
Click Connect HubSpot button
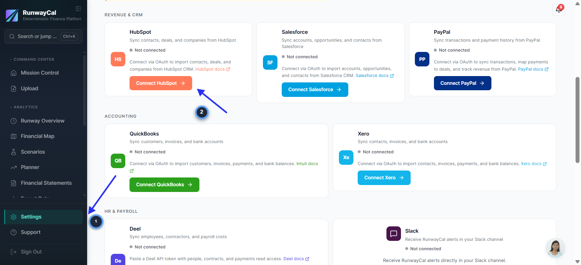(x=161, y=83)
